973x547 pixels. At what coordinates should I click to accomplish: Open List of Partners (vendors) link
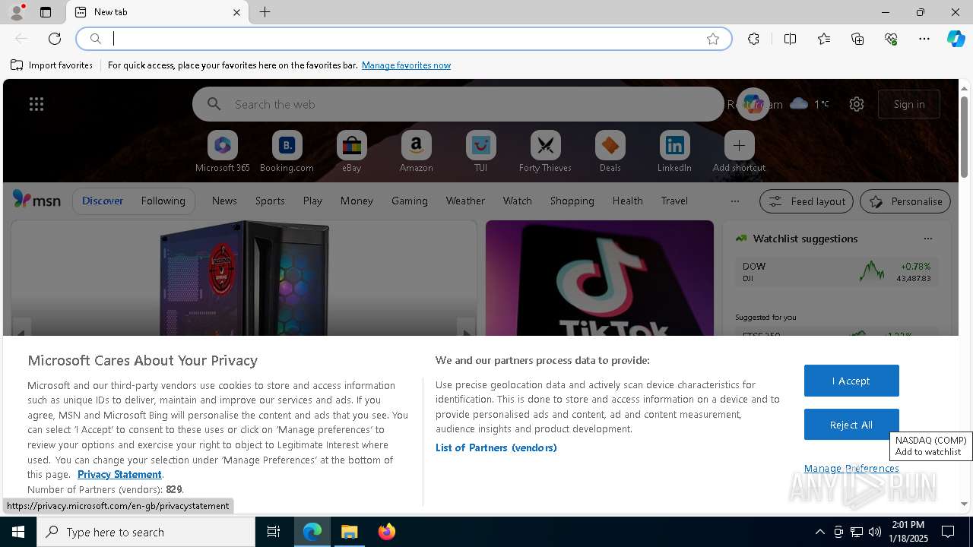(496, 447)
